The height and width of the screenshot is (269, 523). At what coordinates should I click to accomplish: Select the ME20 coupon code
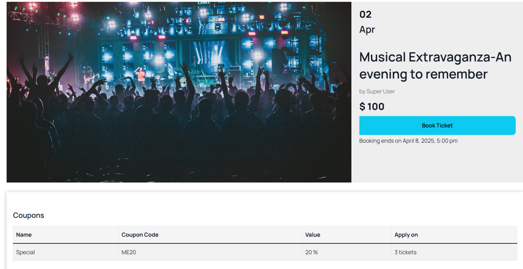point(129,252)
